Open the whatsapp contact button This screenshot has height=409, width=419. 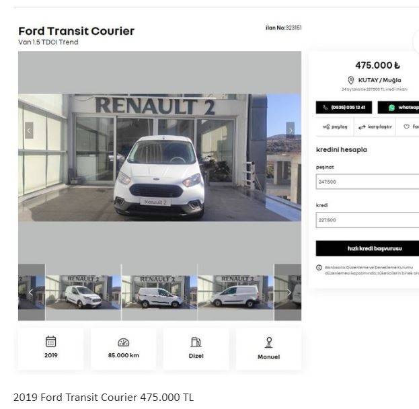(398, 108)
